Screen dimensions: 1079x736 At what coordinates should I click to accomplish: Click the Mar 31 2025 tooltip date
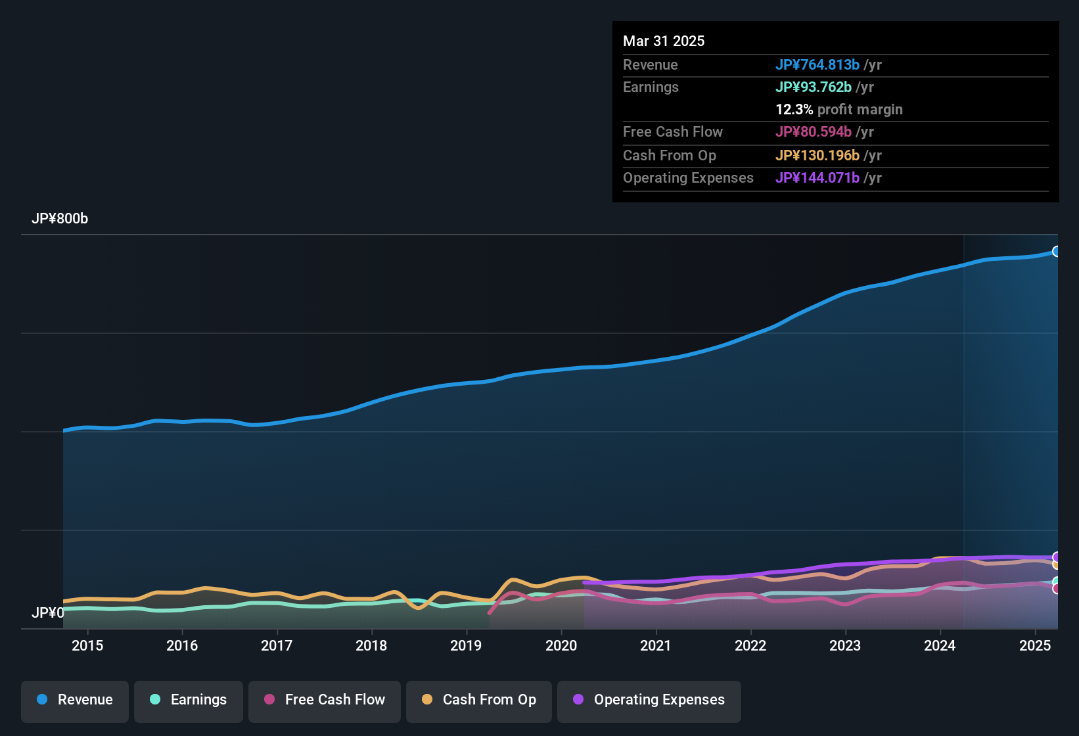(664, 41)
